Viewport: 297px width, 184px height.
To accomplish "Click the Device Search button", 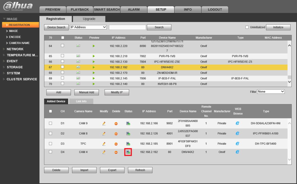I will click(x=56, y=27).
